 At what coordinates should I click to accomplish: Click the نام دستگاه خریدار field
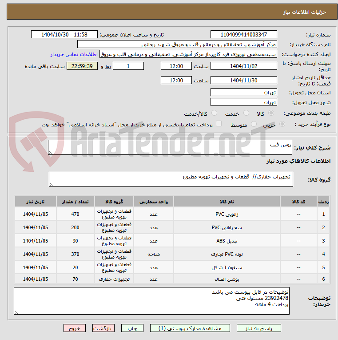[177, 45]
